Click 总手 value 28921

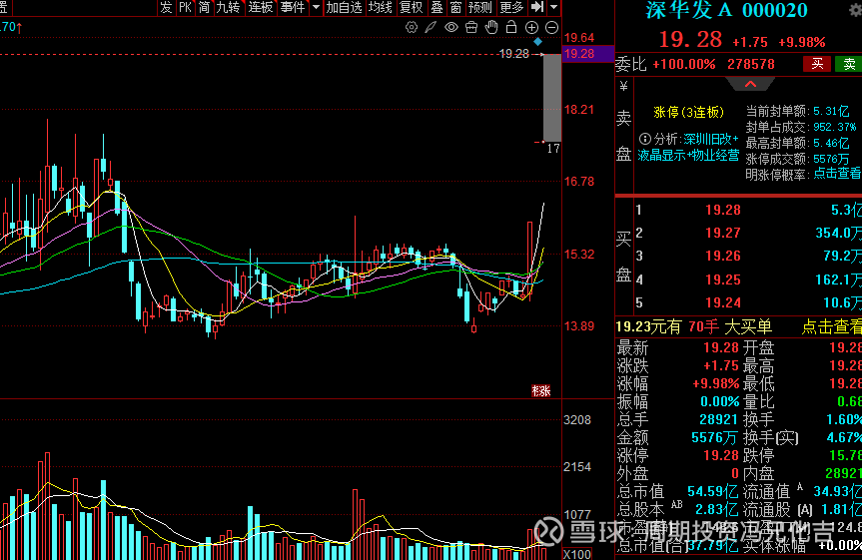point(718,419)
